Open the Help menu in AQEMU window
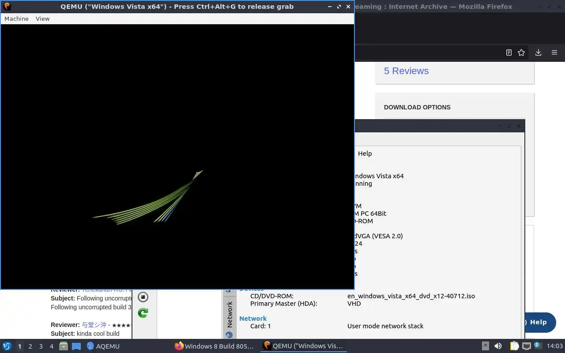The image size is (565, 353). coord(365,154)
